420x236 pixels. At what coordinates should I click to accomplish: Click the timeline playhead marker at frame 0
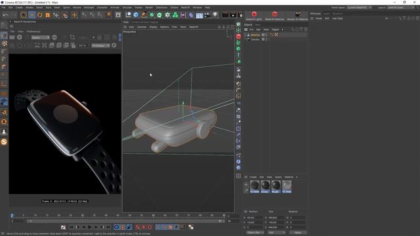[12, 216]
